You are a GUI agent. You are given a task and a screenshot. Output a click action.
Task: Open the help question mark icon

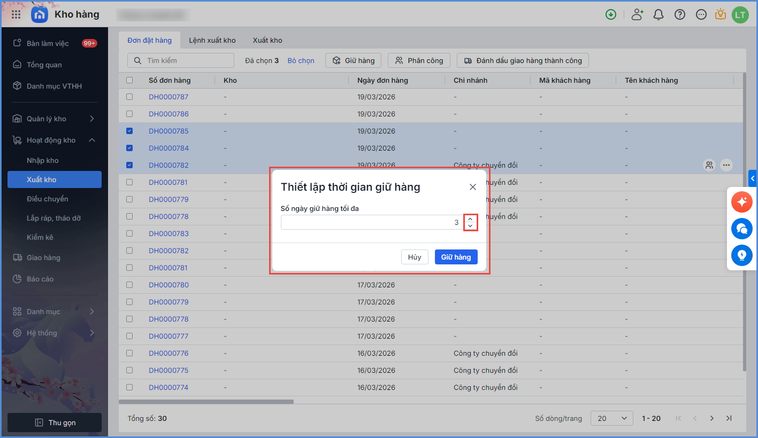click(x=680, y=14)
